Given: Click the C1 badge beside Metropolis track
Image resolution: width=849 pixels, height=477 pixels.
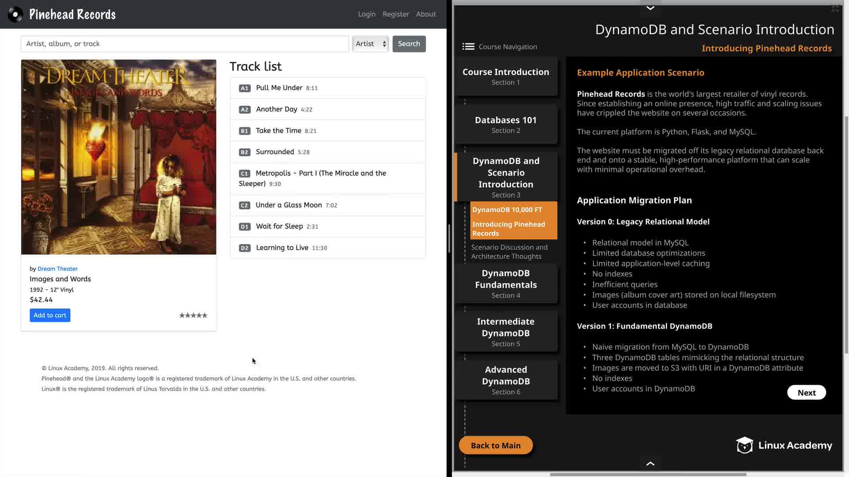Looking at the screenshot, I should point(245,174).
